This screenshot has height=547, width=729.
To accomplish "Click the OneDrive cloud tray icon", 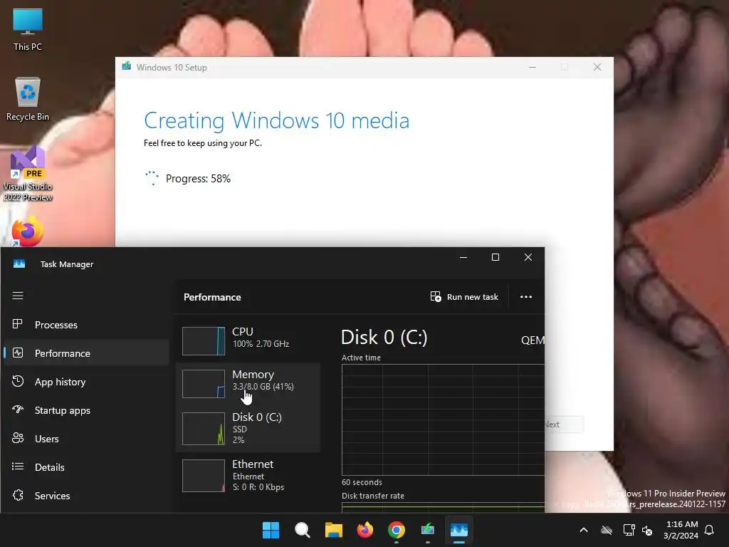I will point(607,530).
